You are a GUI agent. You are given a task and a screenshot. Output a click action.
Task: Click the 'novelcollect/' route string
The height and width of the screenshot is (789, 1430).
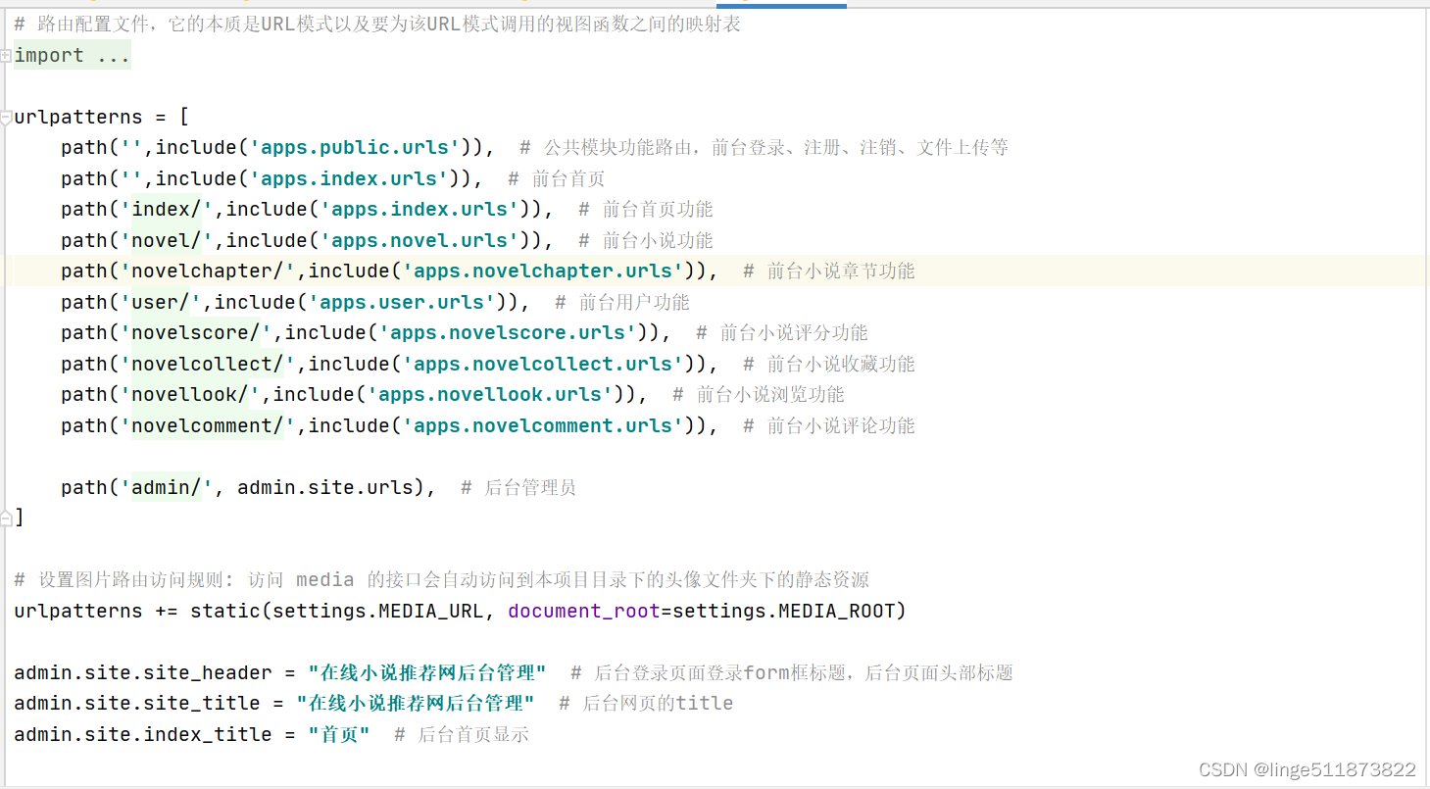[x=208, y=364]
